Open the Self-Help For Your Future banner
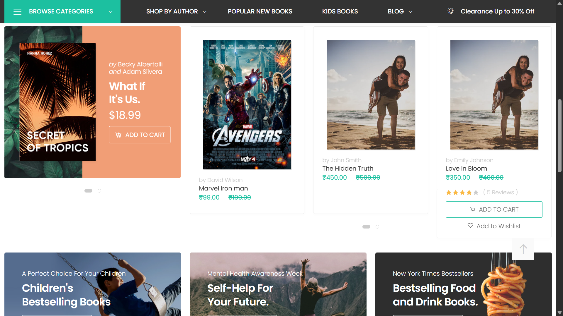 pos(278,284)
